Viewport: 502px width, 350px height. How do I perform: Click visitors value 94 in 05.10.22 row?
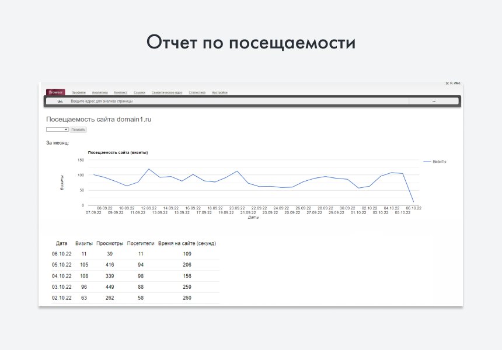pyautogui.click(x=141, y=265)
